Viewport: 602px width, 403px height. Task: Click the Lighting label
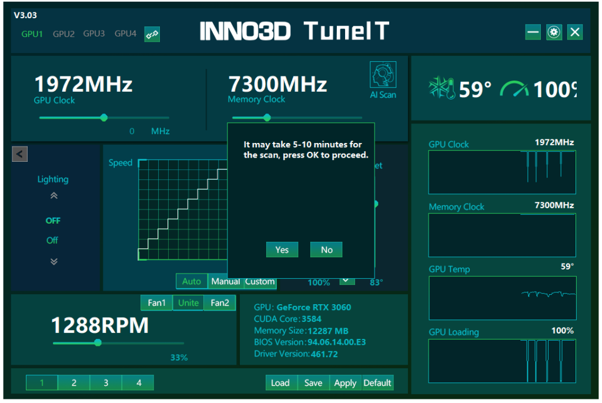(53, 179)
